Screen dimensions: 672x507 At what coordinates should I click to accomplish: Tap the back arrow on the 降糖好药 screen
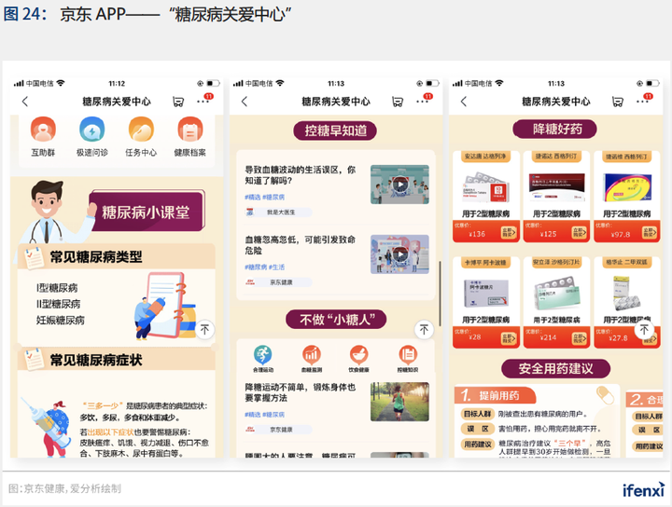click(x=464, y=102)
